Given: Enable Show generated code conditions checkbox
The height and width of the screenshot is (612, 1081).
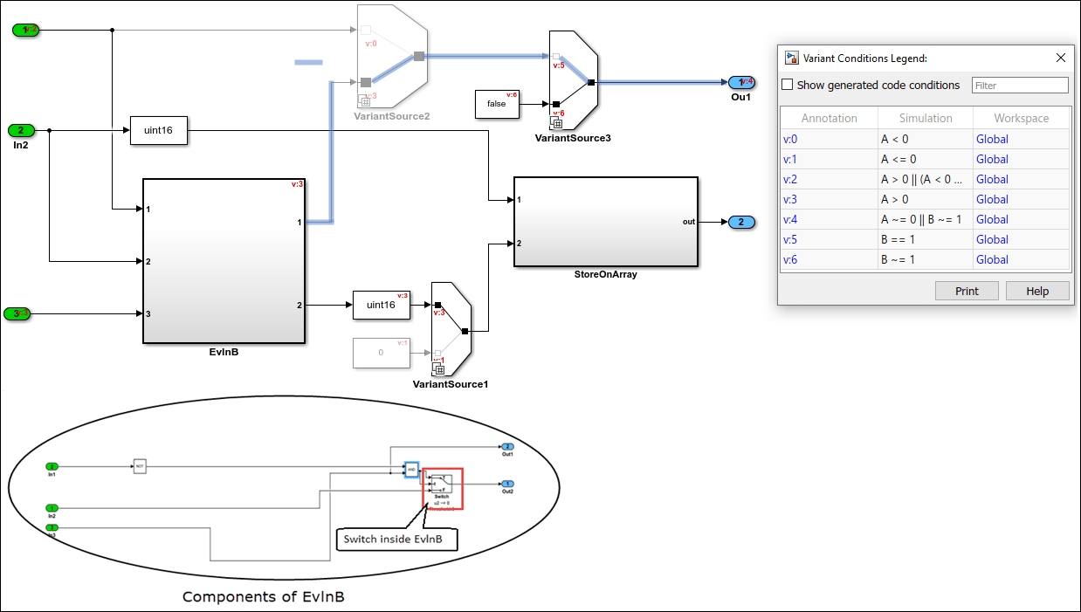Looking at the screenshot, I should [x=788, y=85].
